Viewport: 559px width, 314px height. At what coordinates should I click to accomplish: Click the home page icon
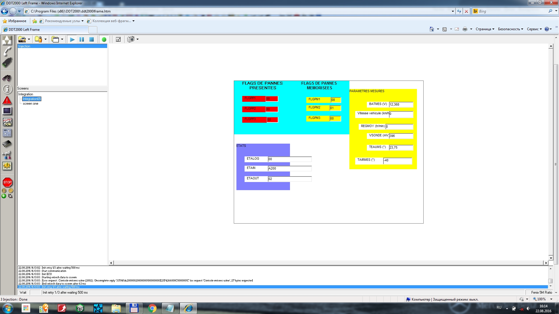[432, 29]
